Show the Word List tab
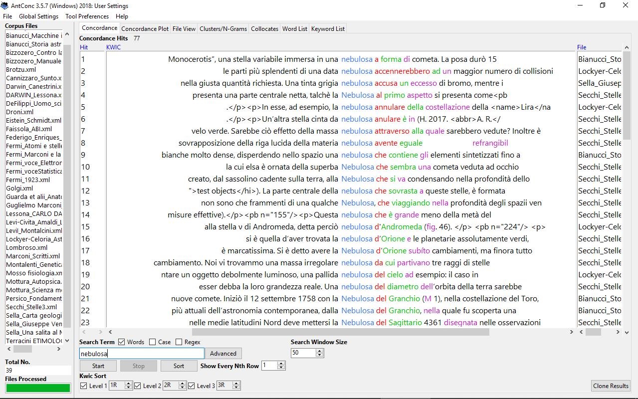Image resolution: width=638 pixels, height=399 pixels. (x=295, y=29)
